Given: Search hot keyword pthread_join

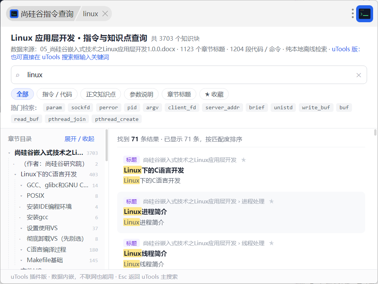Looking at the screenshot, I should (x=67, y=119).
